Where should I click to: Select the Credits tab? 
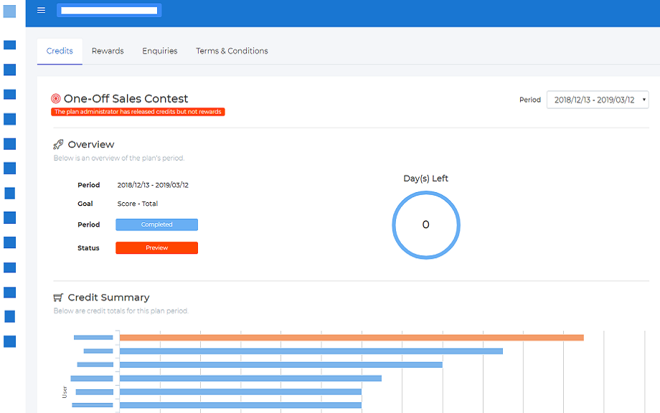coord(59,51)
